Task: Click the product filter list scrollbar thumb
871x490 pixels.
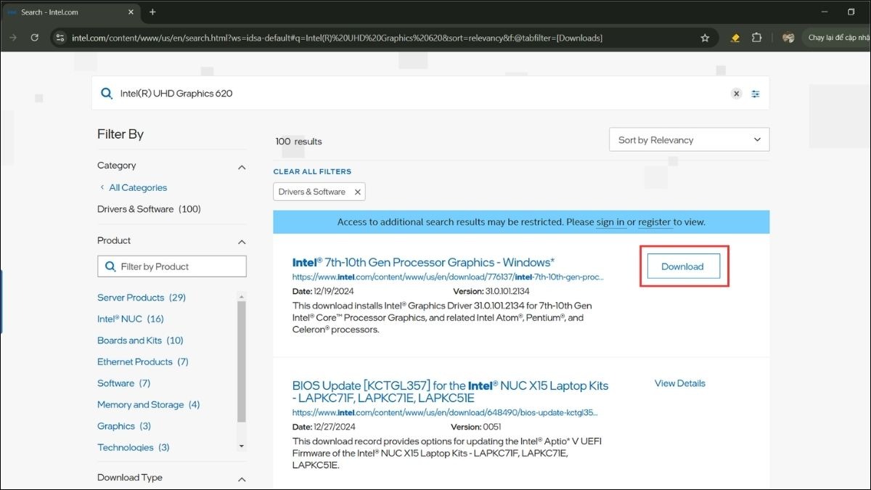Action: click(x=242, y=362)
